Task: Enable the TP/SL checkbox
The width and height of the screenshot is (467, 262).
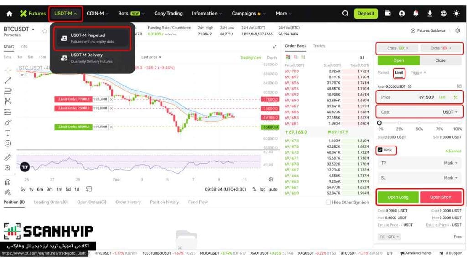Action: pyautogui.click(x=380, y=150)
